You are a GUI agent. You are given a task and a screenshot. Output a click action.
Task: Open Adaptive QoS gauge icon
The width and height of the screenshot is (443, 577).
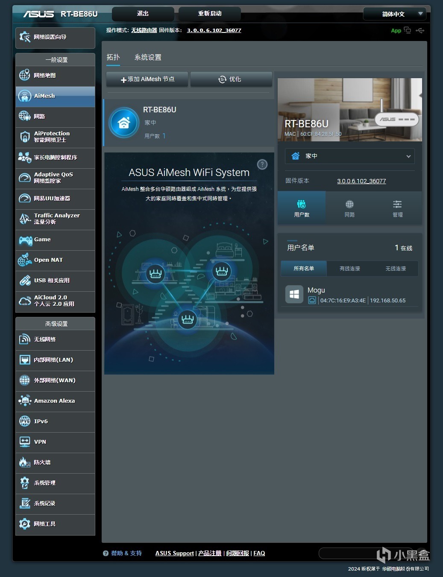[25, 178]
